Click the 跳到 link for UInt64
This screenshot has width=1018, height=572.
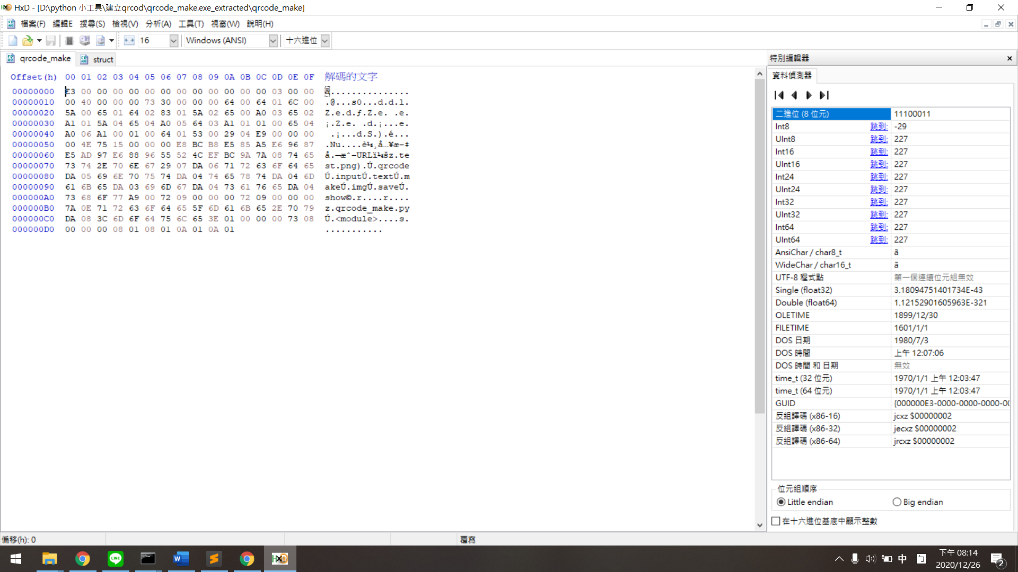pos(879,240)
